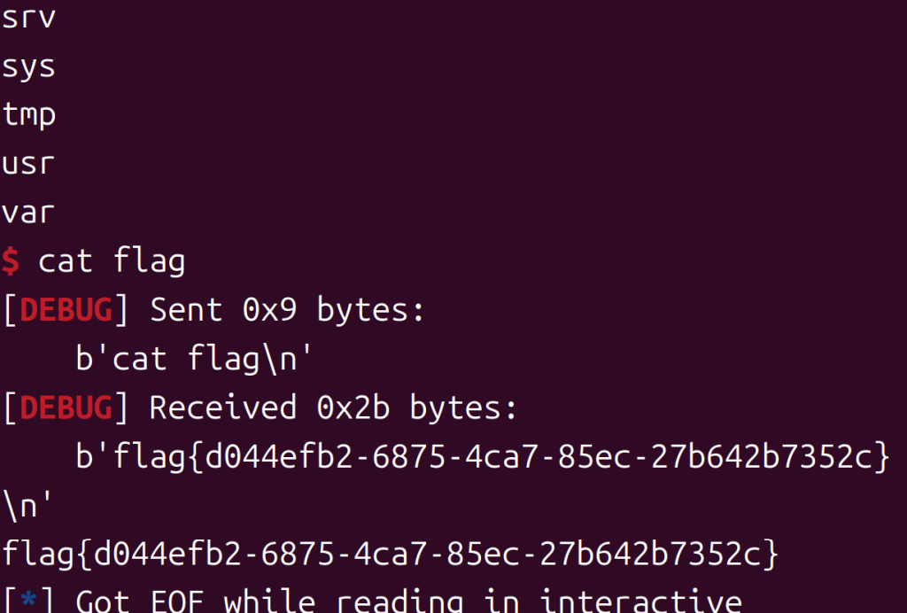The height and width of the screenshot is (613, 907).
Task: Select the "sys" directory line
Action: pos(28,66)
